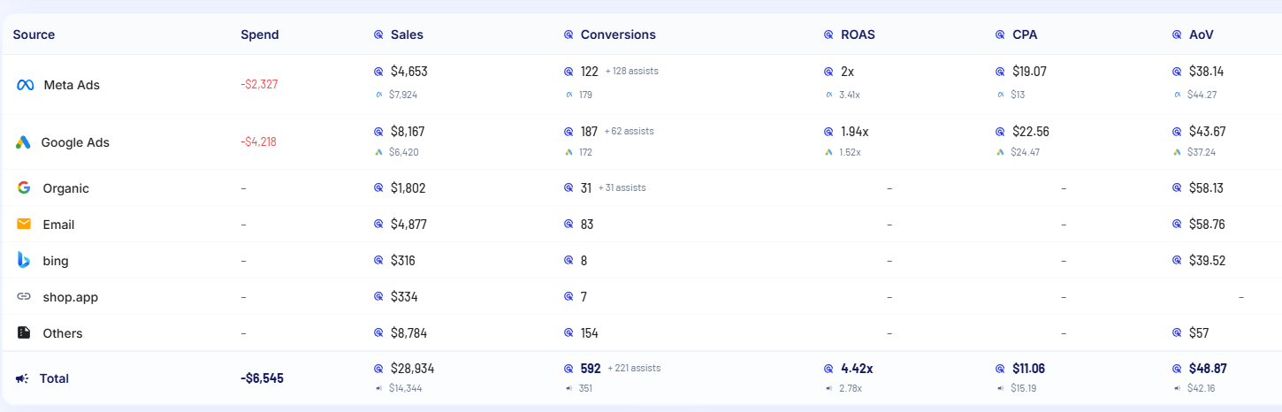Click the Total '+ 221 assists' label
1282x412 pixels.
coord(634,368)
